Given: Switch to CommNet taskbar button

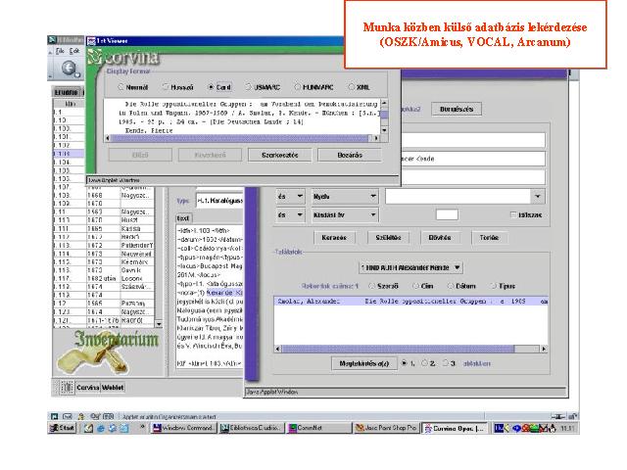Looking at the screenshot, I should [x=319, y=428].
